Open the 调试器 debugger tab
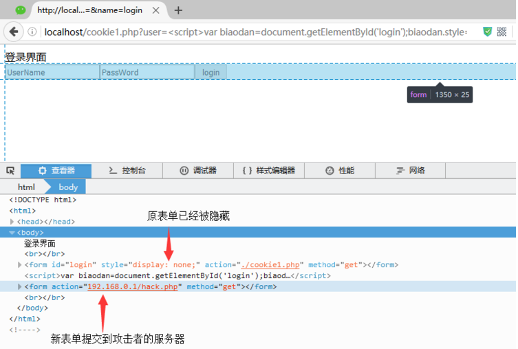Viewport: 518px width, 349px height. click(x=198, y=171)
